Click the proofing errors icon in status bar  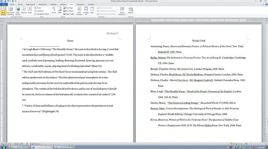click(27, 144)
